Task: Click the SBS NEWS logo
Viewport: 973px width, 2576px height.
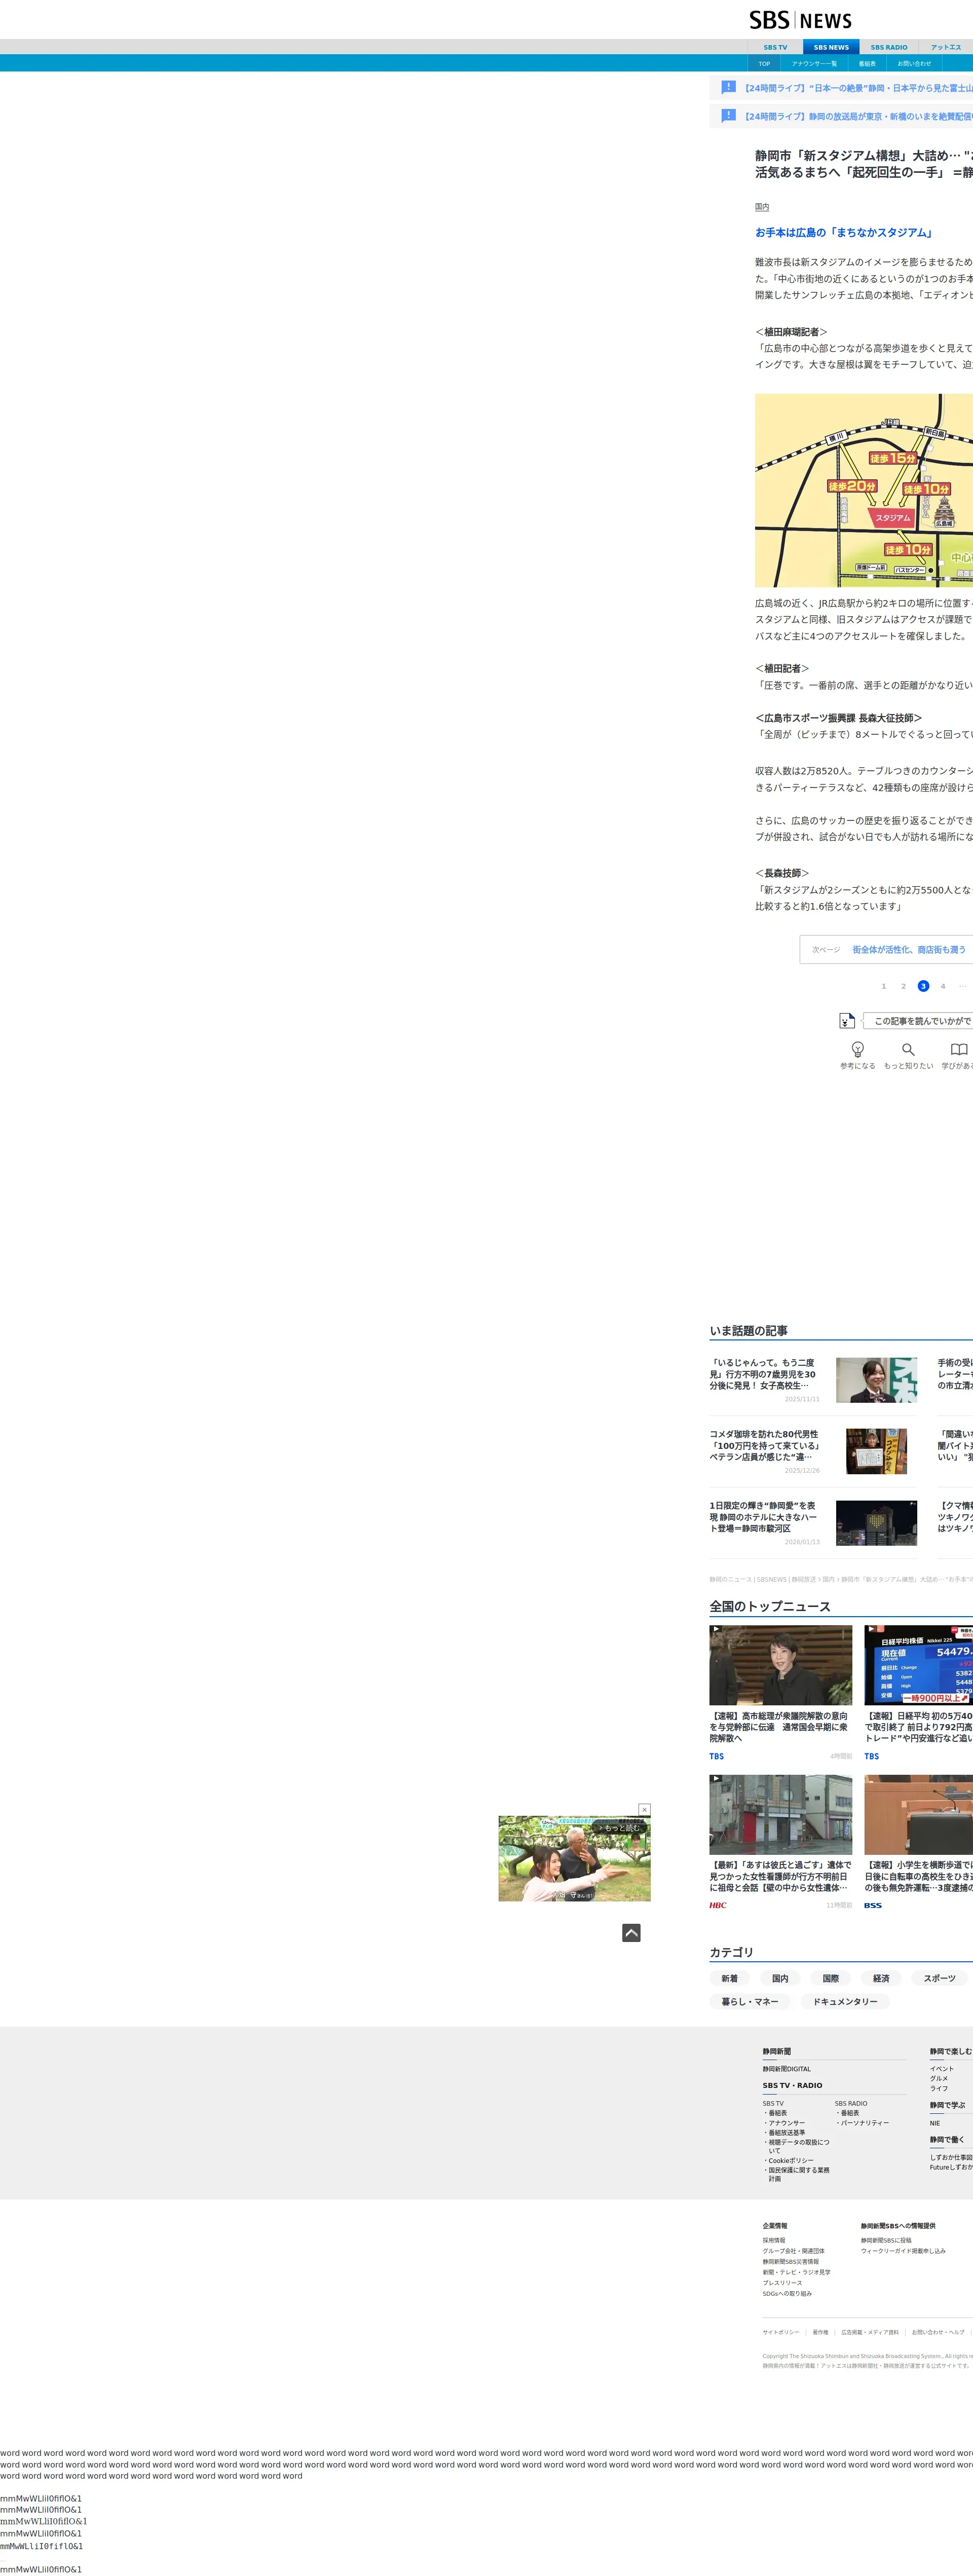Action: tap(800, 20)
